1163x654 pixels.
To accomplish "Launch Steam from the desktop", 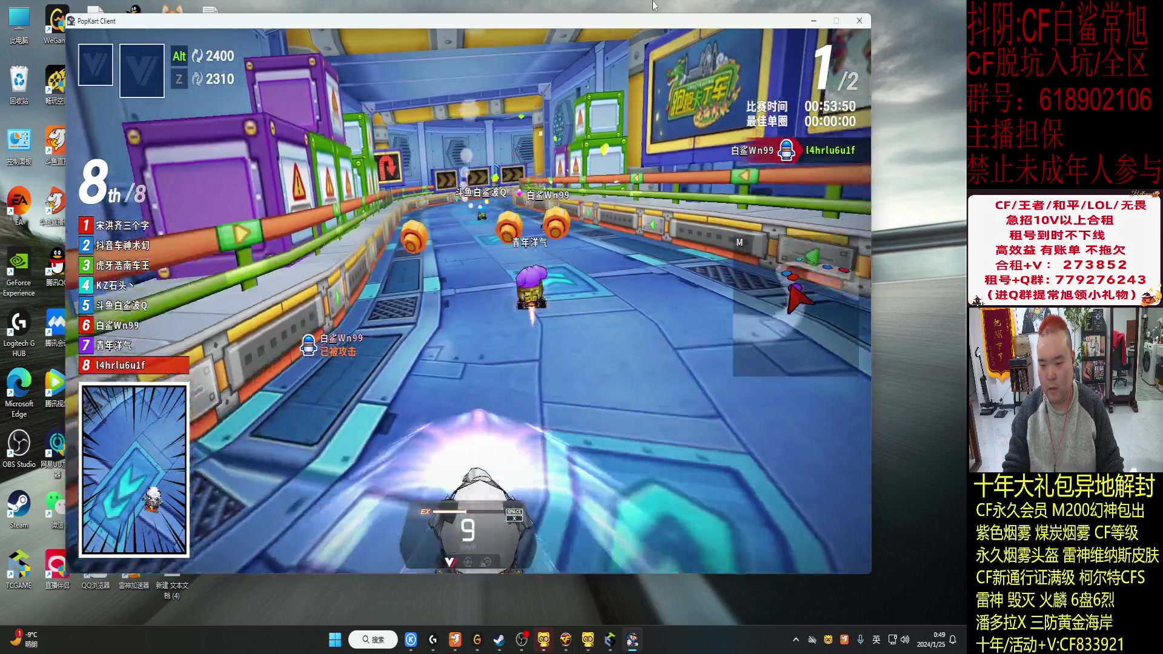I will point(19,504).
